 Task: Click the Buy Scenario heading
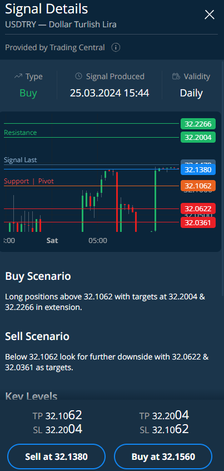click(38, 276)
